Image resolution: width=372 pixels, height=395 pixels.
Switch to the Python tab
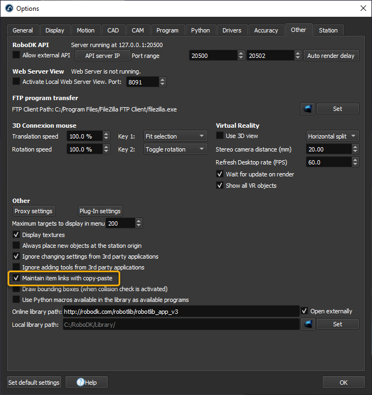click(x=200, y=30)
